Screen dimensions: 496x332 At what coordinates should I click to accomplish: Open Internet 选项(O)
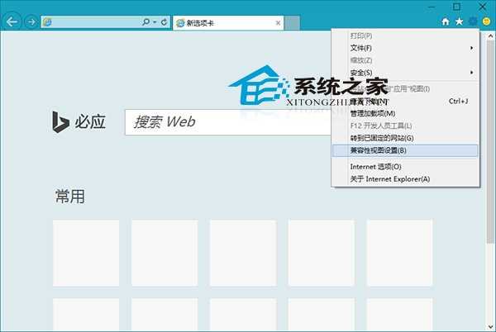(405, 167)
